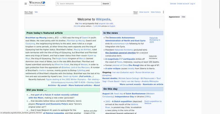Click the Glywysing link
220x114 pixels.
(x=30, y=44)
